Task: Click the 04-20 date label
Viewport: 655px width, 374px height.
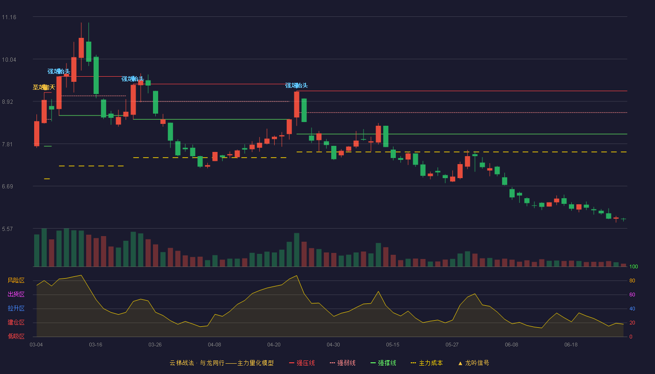Action: pyautogui.click(x=274, y=345)
